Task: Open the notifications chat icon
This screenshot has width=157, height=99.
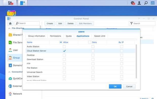Action: 133,3
